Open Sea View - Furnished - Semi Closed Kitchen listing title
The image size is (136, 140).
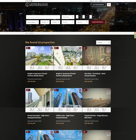pos(95,75)
